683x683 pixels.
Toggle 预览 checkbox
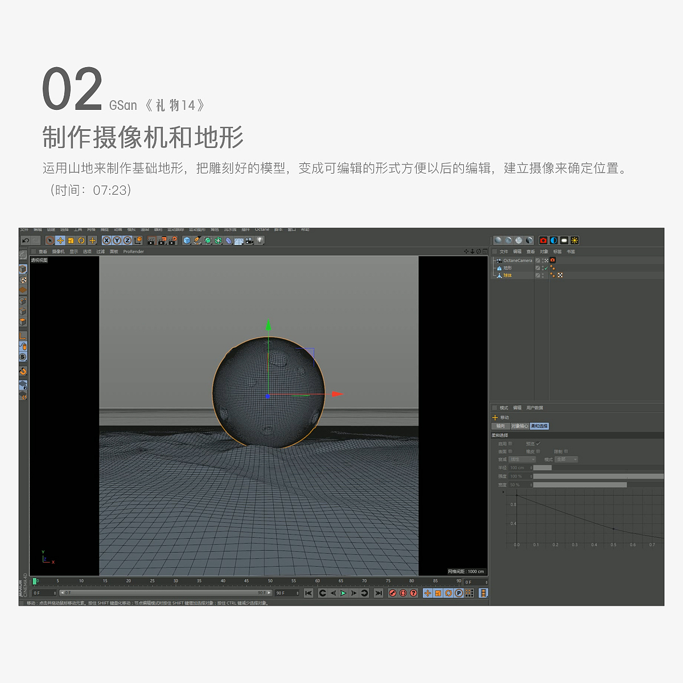coord(538,443)
